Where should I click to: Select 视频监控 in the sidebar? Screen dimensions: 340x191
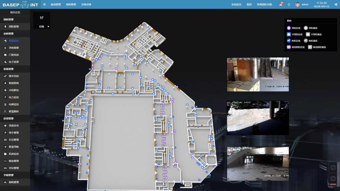(14, 41)
